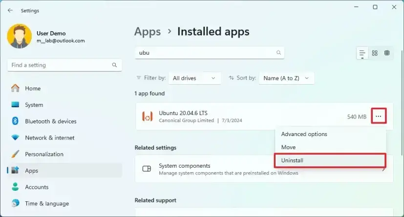Click the Canonical Group Limited publisher text
The height and width of the screenshot is (217, 404).
tap(186, 120)
